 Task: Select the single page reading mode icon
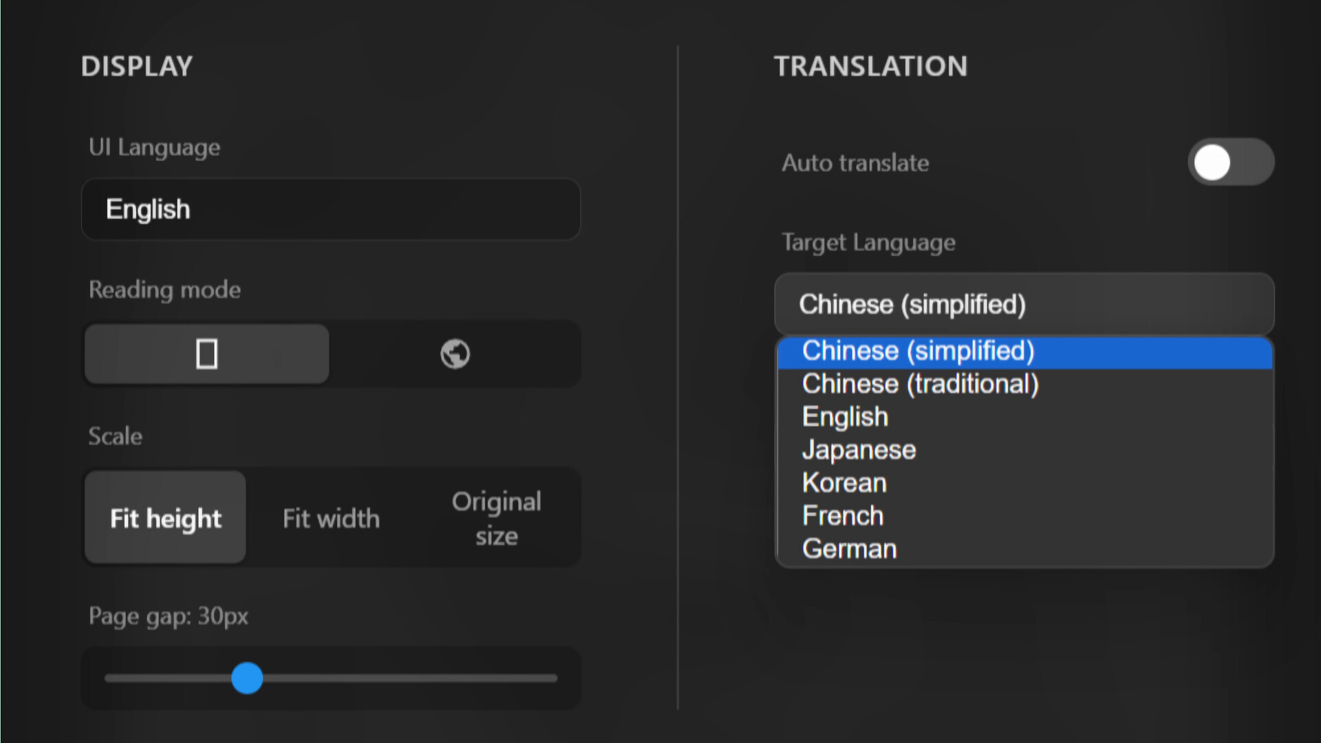pos(206,354)
